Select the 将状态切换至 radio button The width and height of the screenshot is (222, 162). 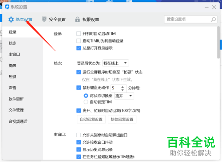click(x=86, y=96)
